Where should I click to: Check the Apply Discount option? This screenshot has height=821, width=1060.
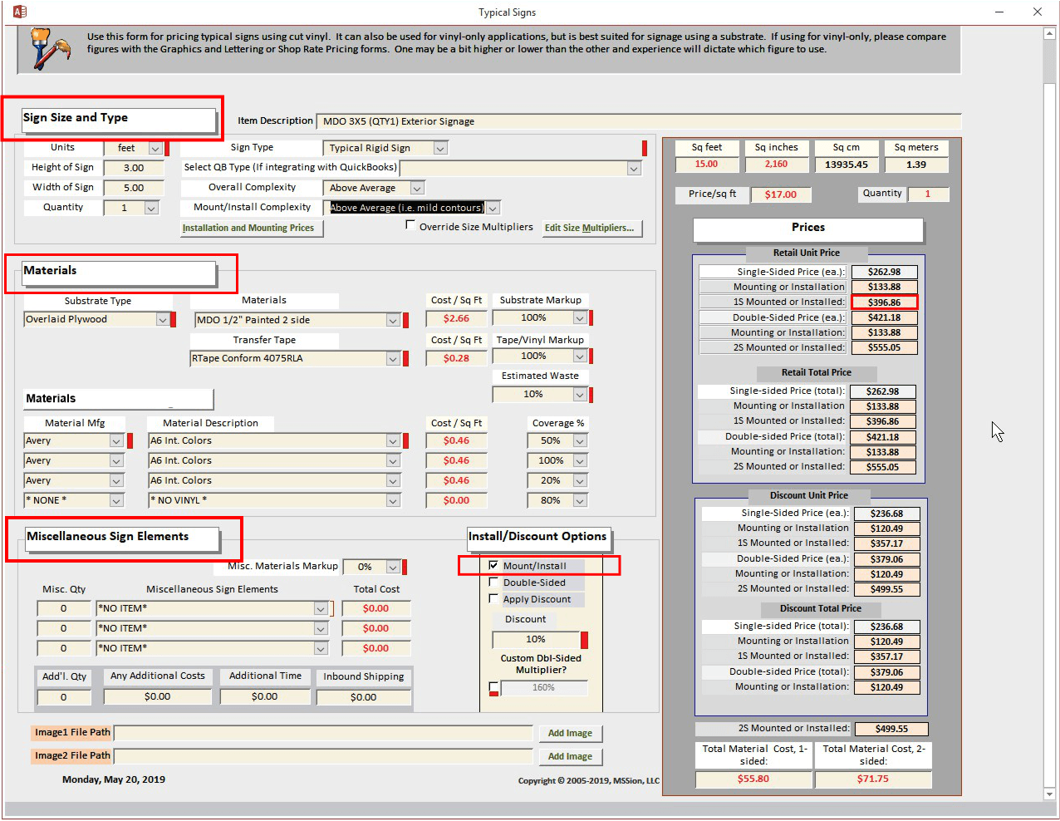[x=493, y=599]
